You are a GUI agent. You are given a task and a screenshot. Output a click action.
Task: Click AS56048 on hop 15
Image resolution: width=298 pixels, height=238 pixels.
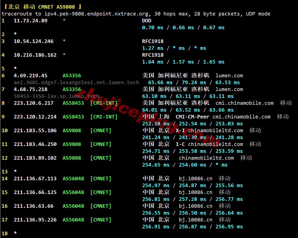73,192
